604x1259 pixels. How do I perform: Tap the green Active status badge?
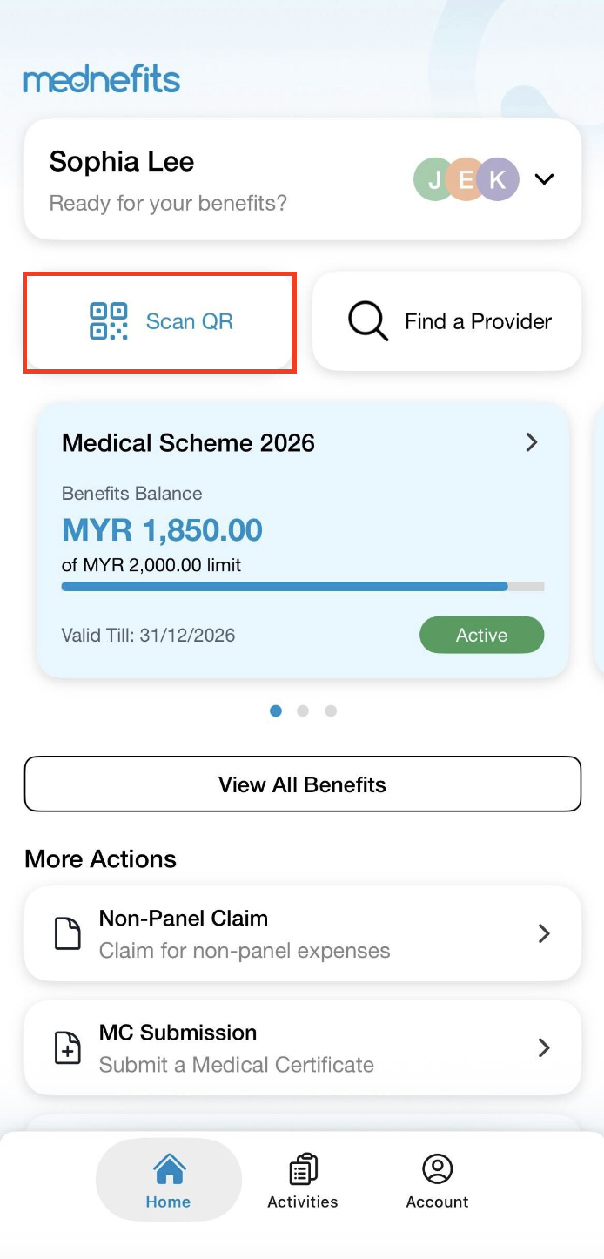pyautogui.click(x=481, y=635)
